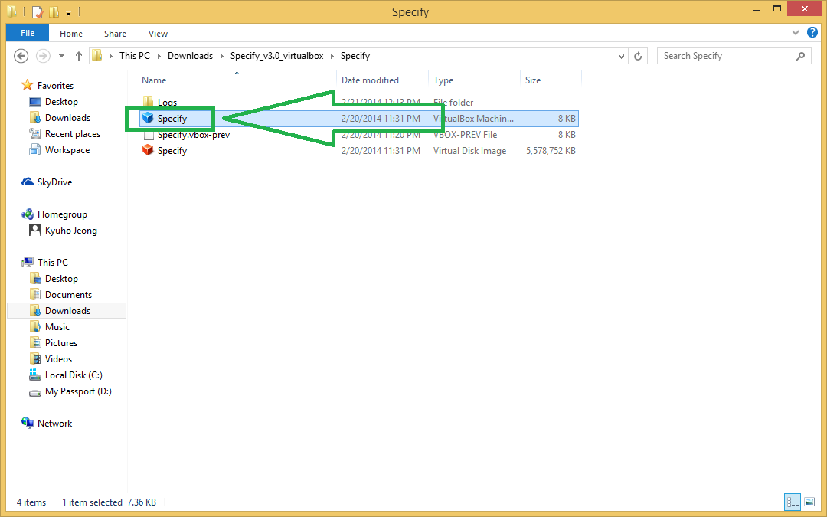Click the VBOX-PREV File type cell
Image resolution: width=827 pixels, height=517 pixels.
(465, 135)
